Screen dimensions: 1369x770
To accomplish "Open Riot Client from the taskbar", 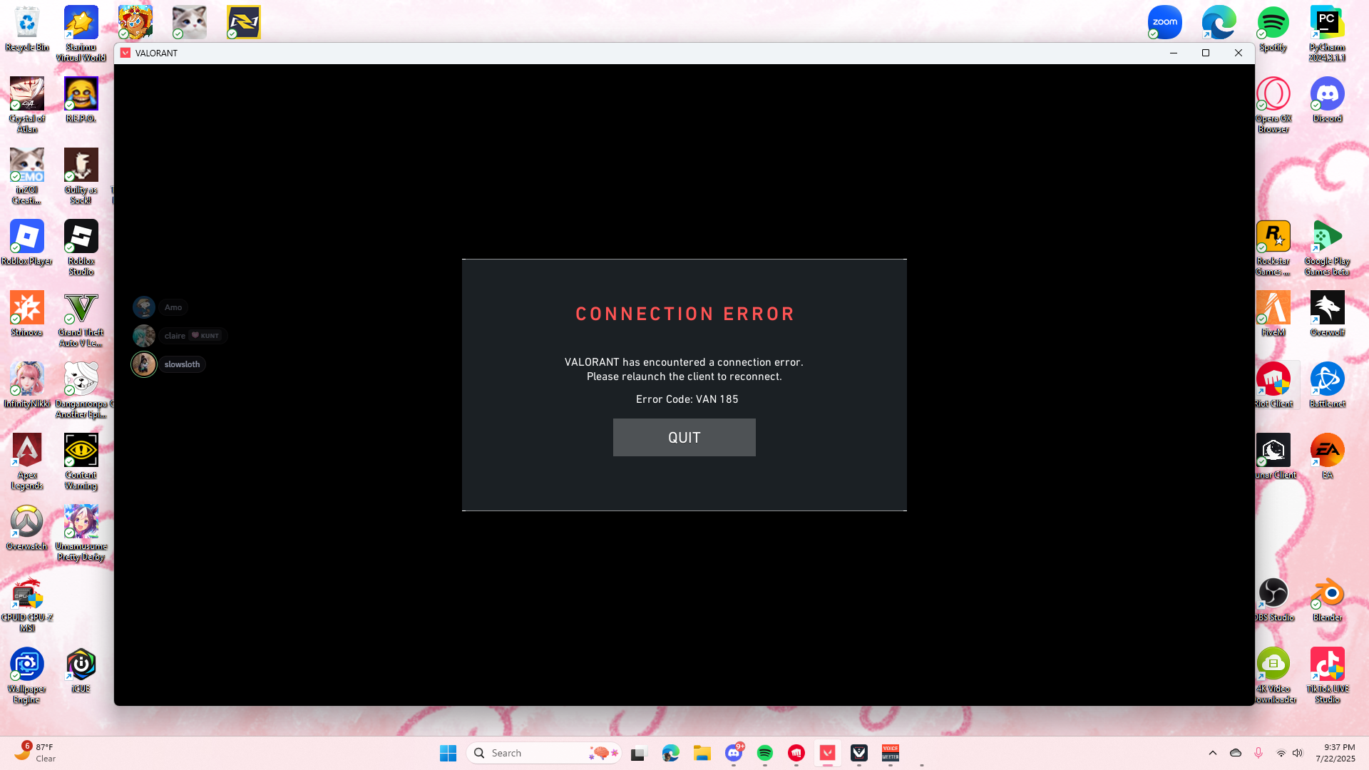I will pyautogui.click(x=796, y=753).
